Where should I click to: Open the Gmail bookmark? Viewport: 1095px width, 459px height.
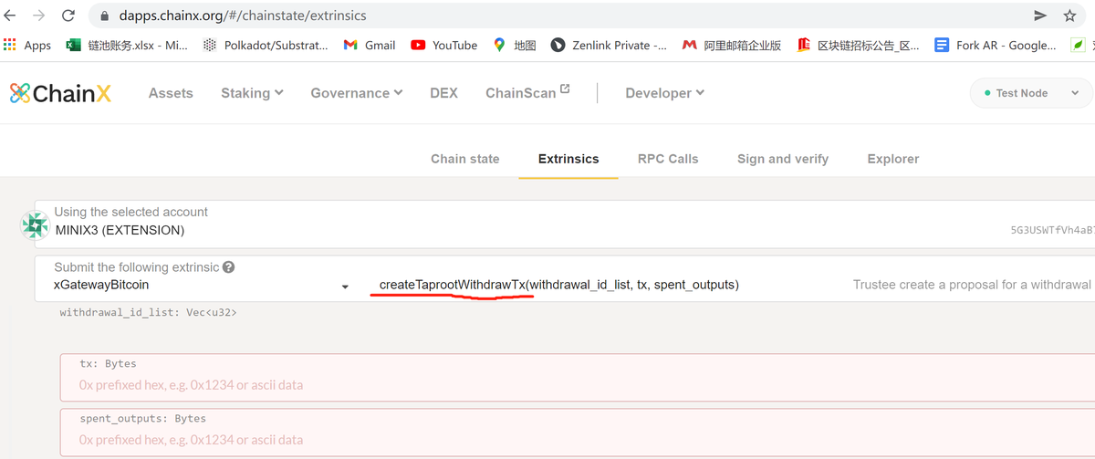coord(370,45)
